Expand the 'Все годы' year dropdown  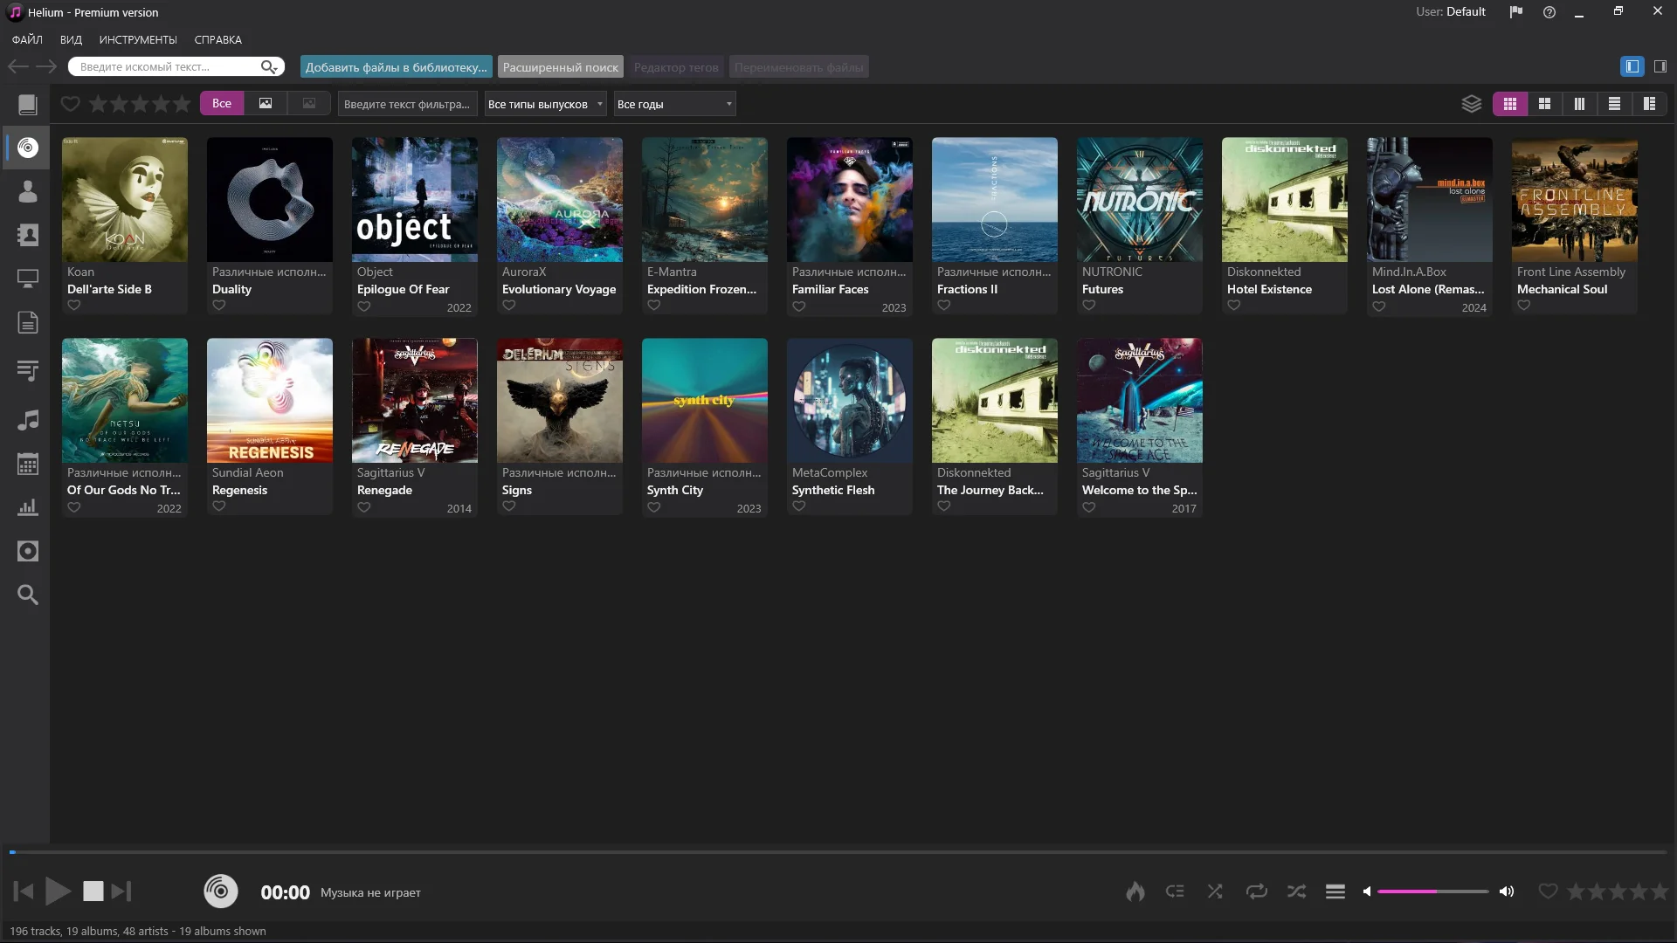[x=674, y=104]
